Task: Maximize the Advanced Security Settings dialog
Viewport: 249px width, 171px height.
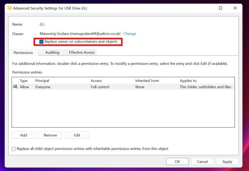Action: pyautogui.click(x=220, y=8)
